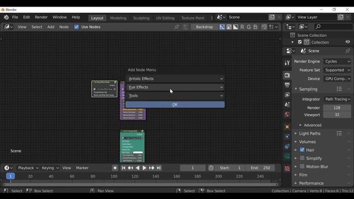Play the animation forward
The height and width of the screenshot is (199, 354).
[x=144, y=168]
